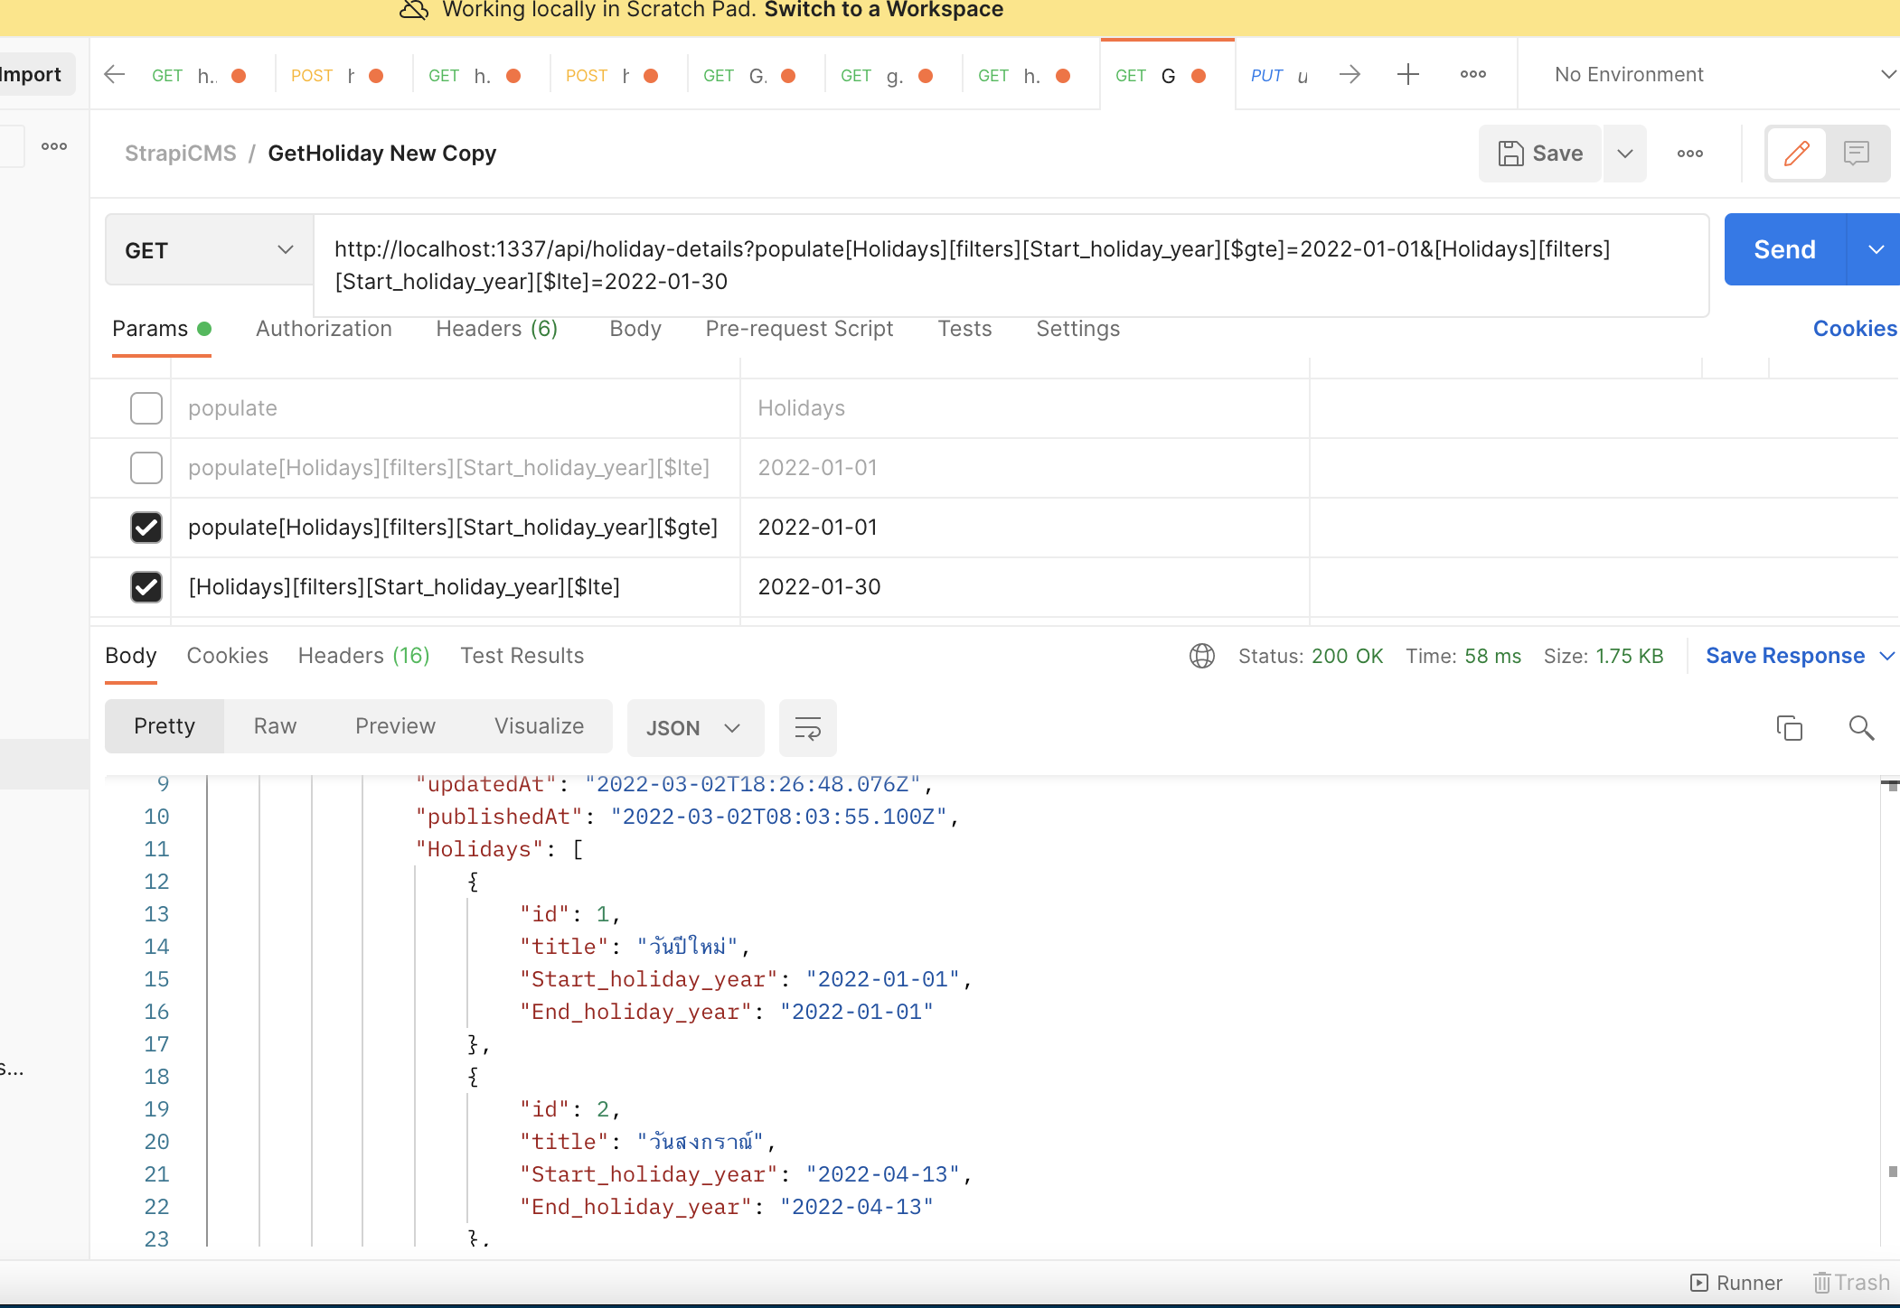Toggle line wrapping in response viewer
Screen dimensions: 1900x1308
tap(807, 727)
